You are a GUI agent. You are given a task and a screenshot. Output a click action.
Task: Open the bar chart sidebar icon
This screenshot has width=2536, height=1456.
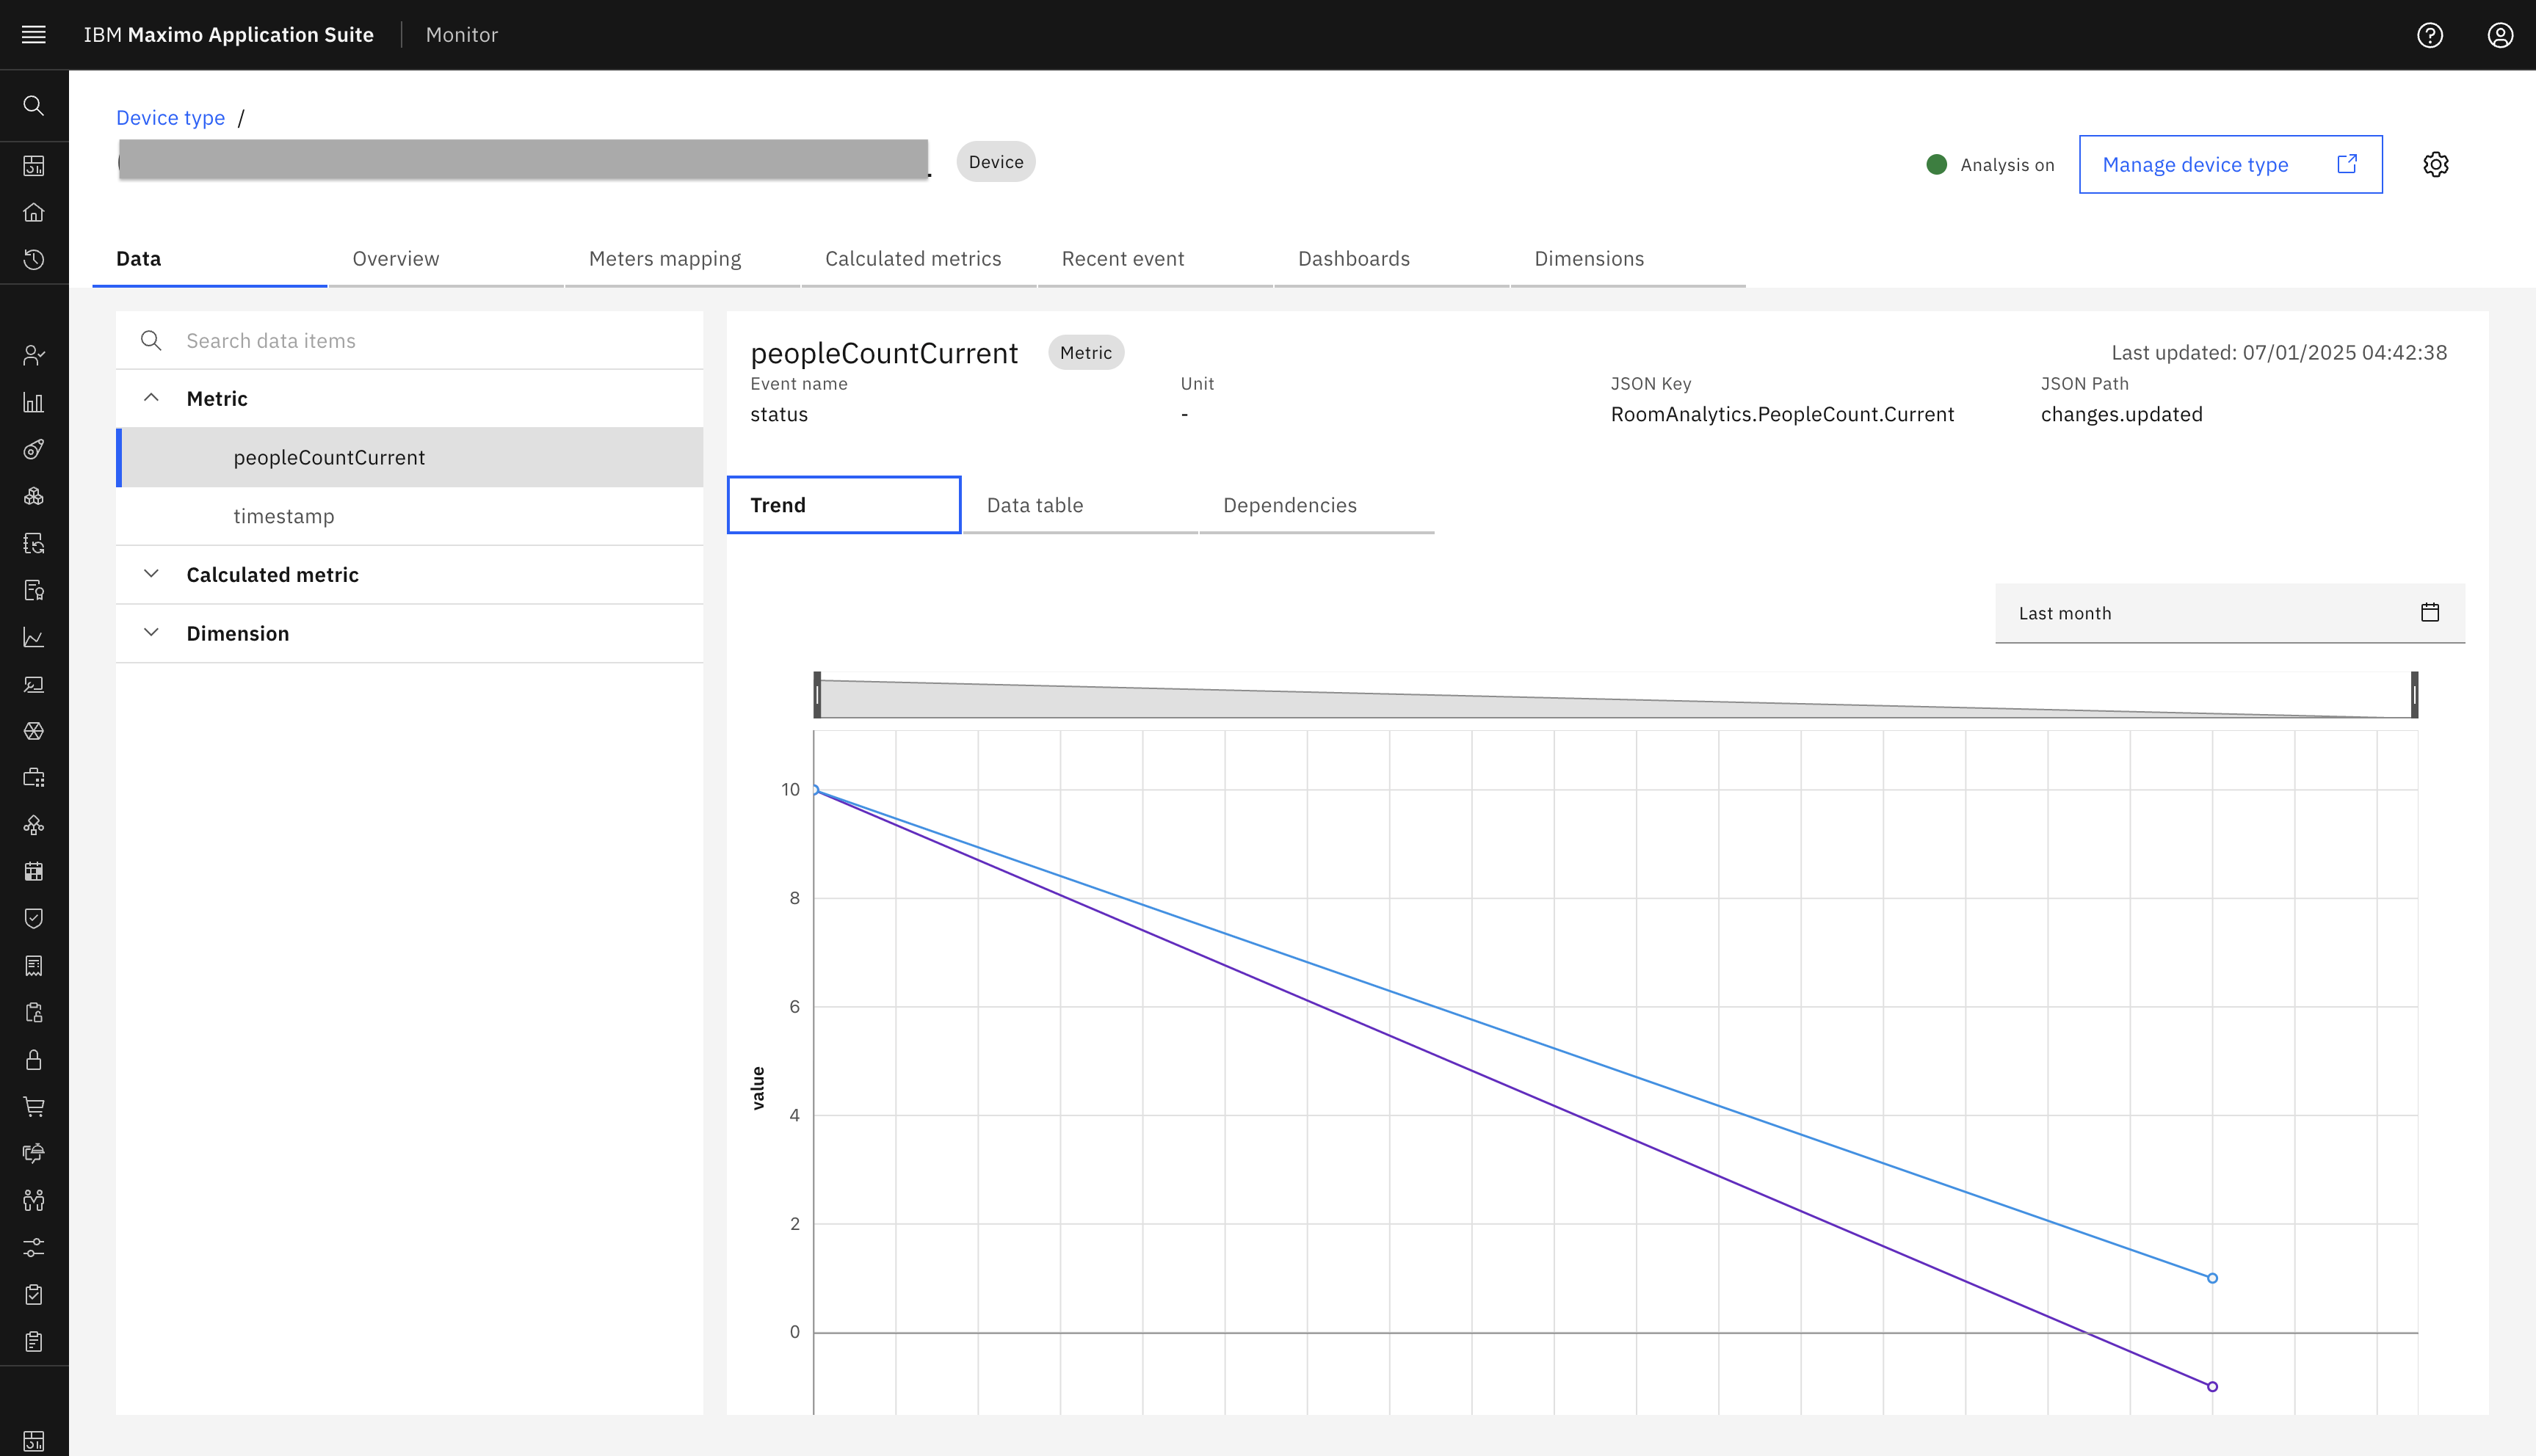[34, 402]
